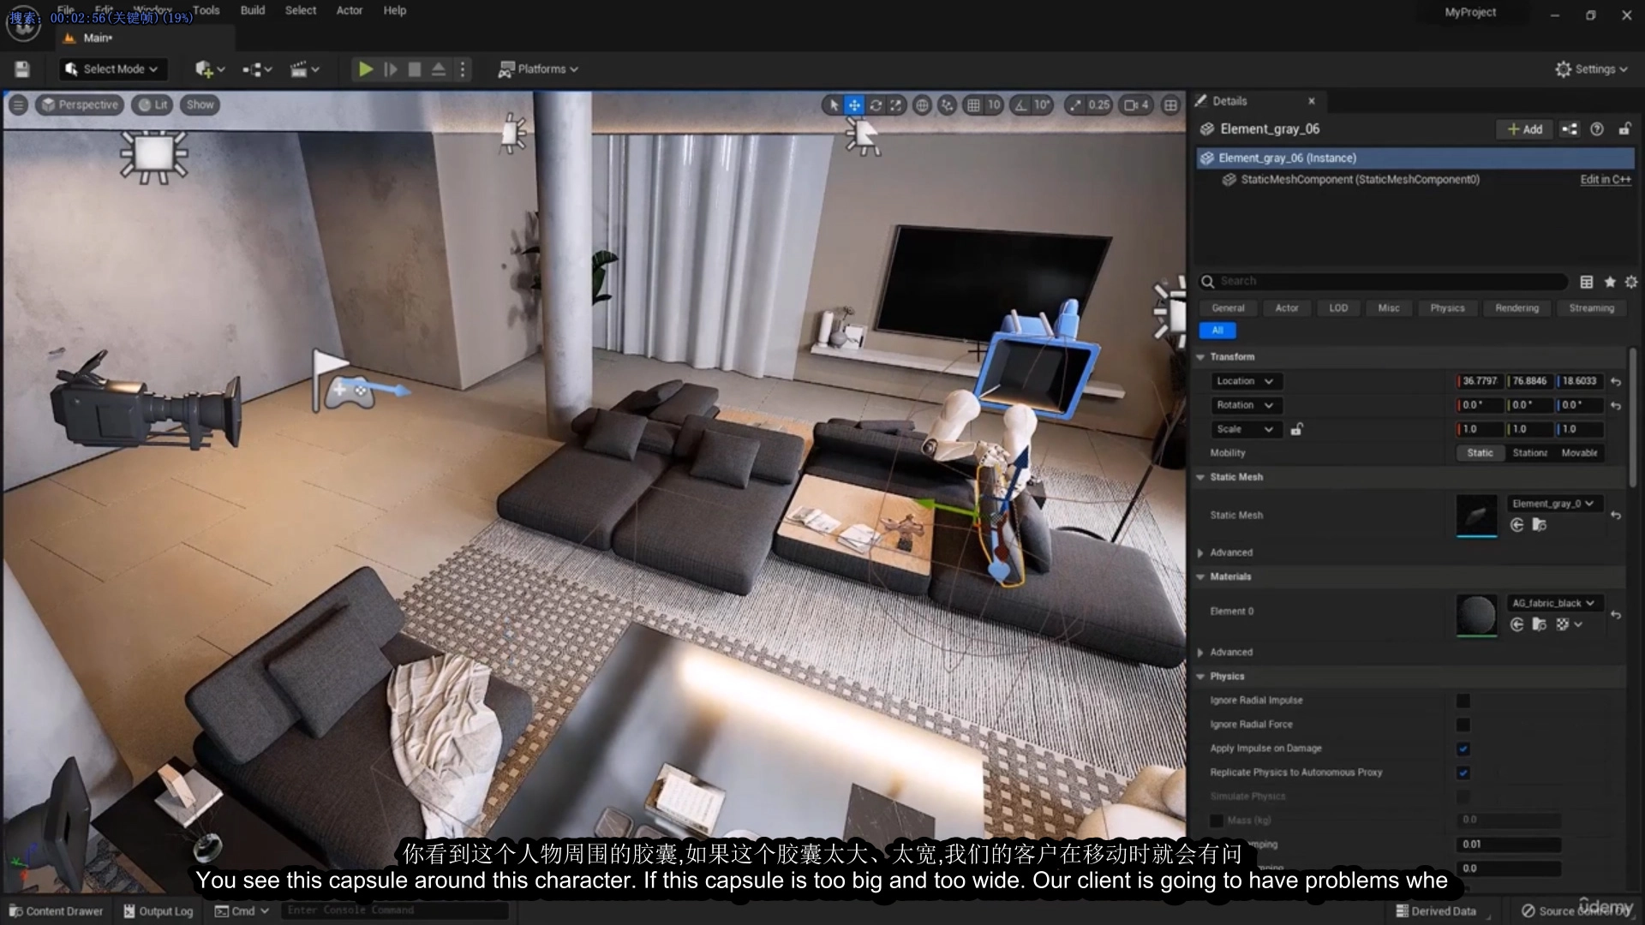
Task: Browse to static mesh in Content Browser
Action: [x=1539, y=525]
